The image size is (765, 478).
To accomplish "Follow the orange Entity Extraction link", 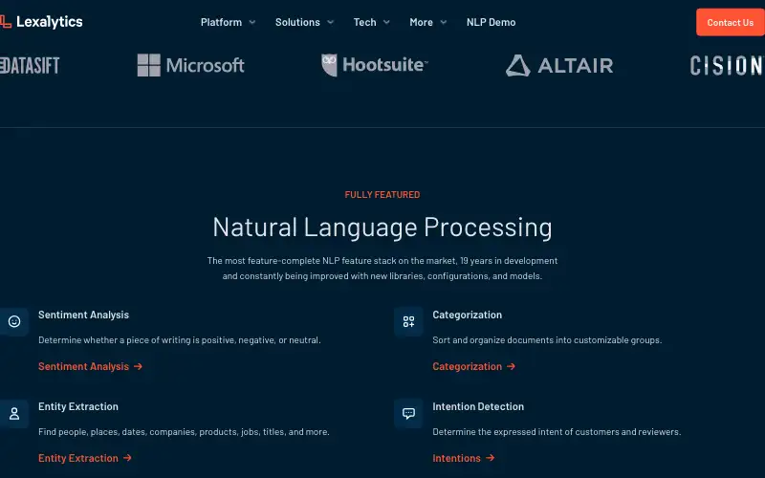I will (85, 458).
